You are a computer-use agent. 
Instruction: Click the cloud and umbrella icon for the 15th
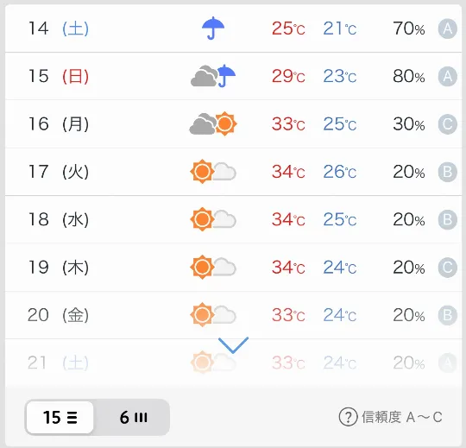213,76
